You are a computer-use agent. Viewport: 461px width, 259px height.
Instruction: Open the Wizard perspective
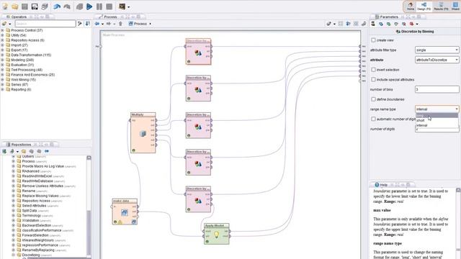click(x=455, y=6)
